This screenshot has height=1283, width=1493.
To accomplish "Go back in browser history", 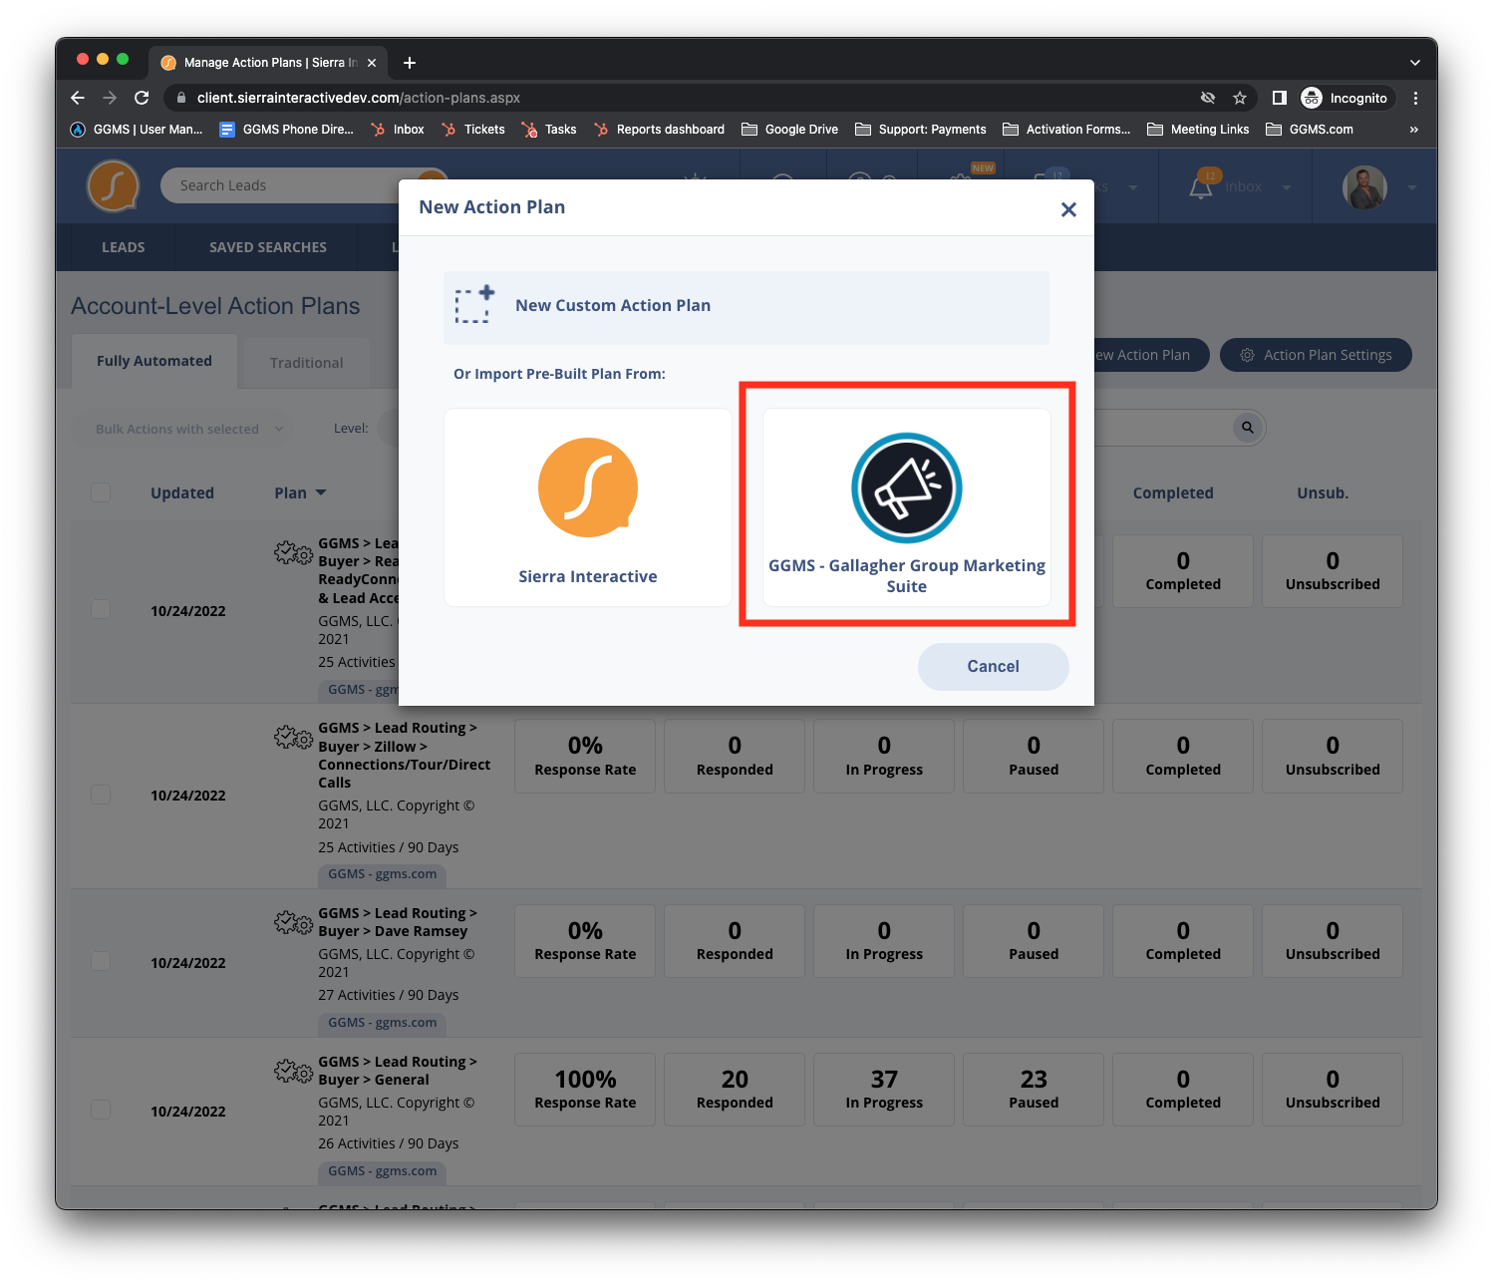I will [78, 98].
